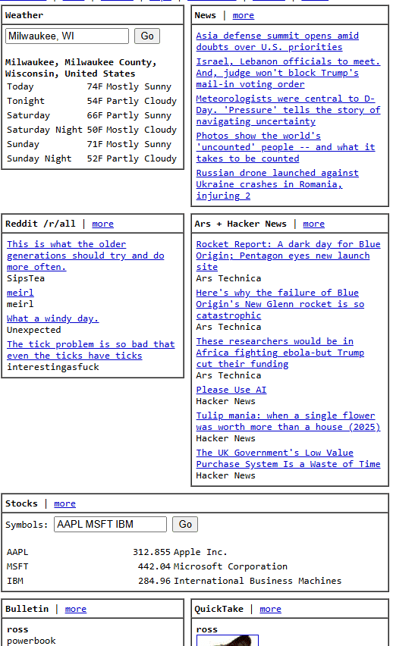Open the Bulletin 'more' link
Image resolution: width=393 pixels, height=646 pixels.
tap(76, 609)
